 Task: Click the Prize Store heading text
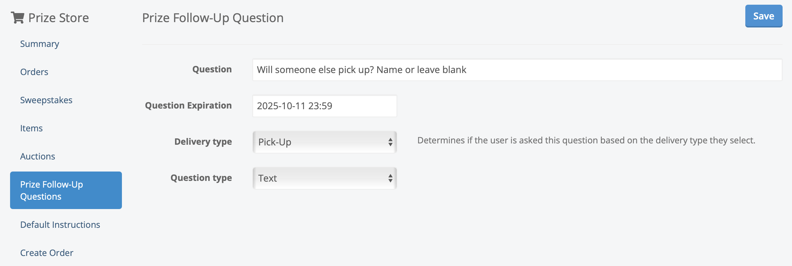coord(59,18)
